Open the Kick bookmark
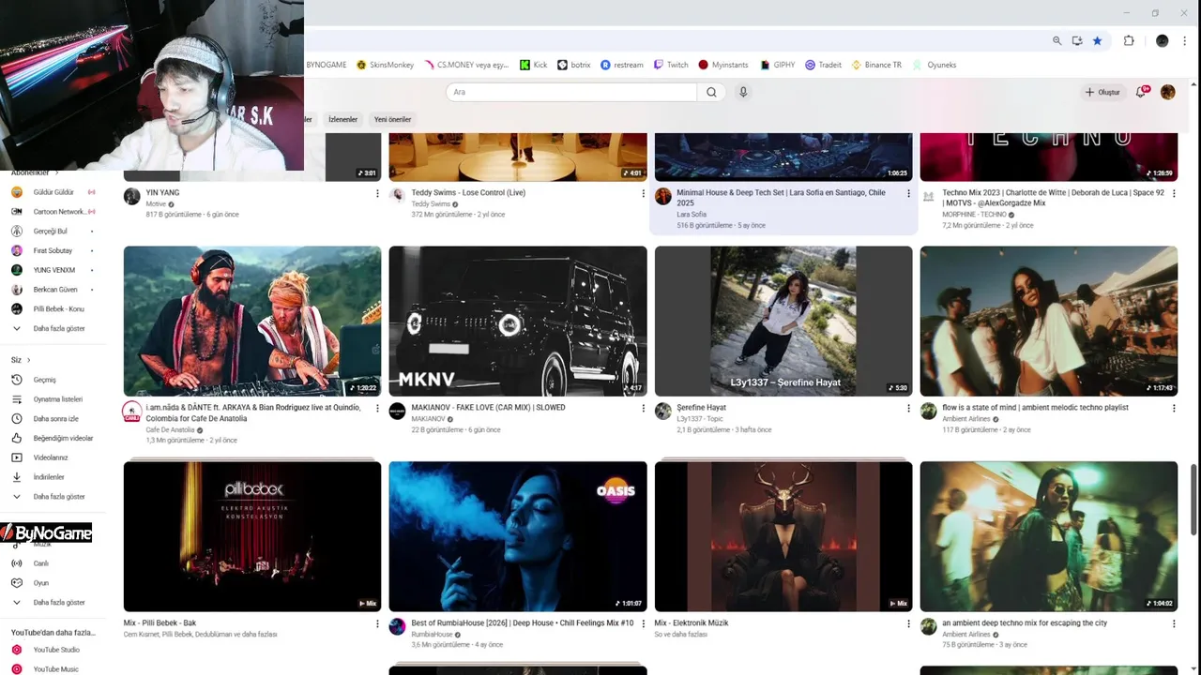This screenshot has height=675, width=1201. (x=534, y=65)
